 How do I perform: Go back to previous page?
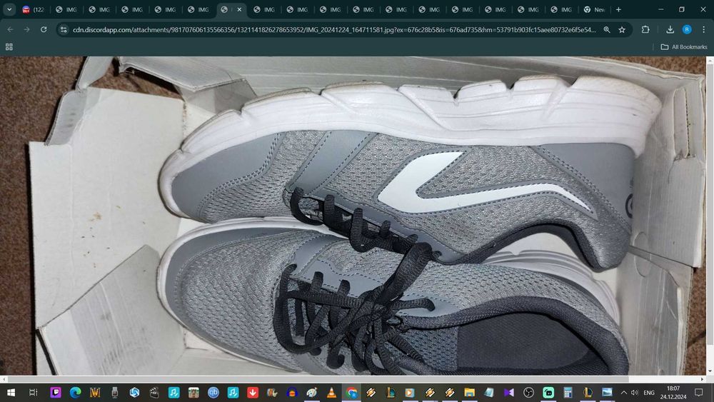pos(11,29)
